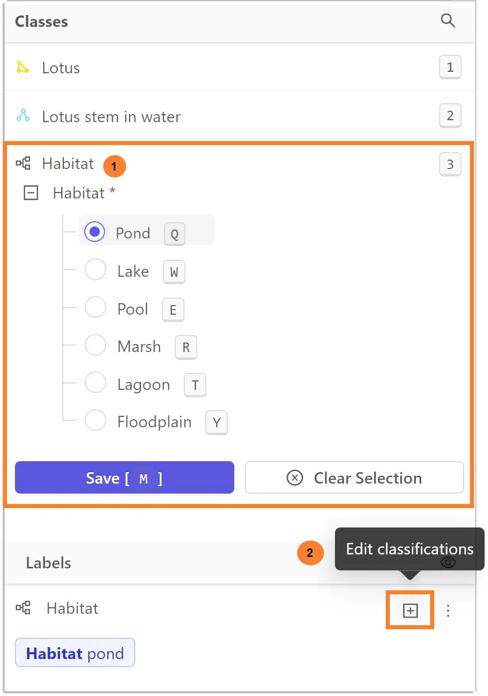Click the Save [M] button
The width and height of the screenshot is (488, 696).
click(x=125, y=478)
